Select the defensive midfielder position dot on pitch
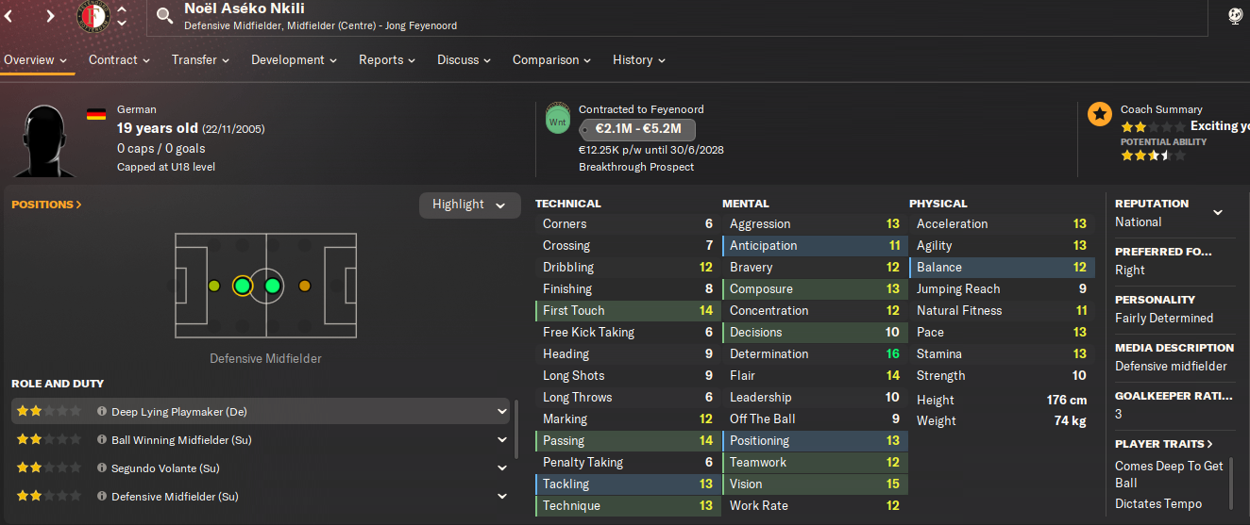This screenshot has width=1250, height=525. pyautogui.click(x=242, y=286)
